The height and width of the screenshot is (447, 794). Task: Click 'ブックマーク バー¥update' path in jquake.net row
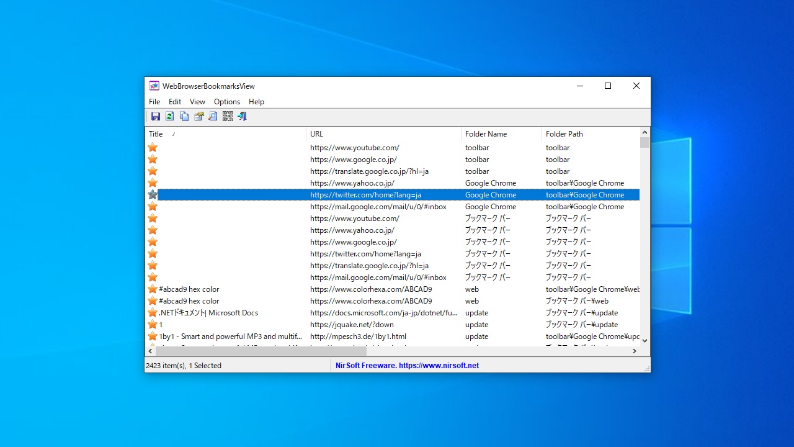(582, 325)
